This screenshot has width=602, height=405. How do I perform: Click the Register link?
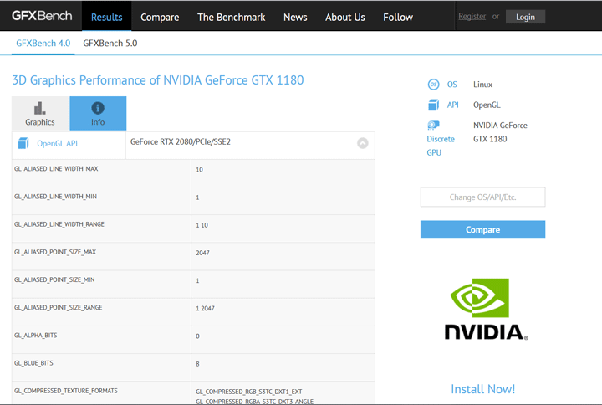pos(472,17)
